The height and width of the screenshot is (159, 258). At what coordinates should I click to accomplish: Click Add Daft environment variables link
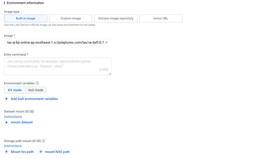(x=34, y=99)
